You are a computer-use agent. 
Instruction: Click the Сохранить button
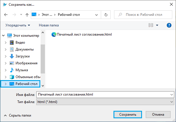click(x=128, y=114)
